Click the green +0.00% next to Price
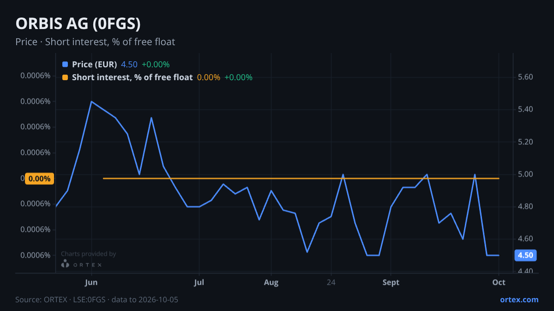The height and width of the screenshot is (311, 554). point(156,65)
